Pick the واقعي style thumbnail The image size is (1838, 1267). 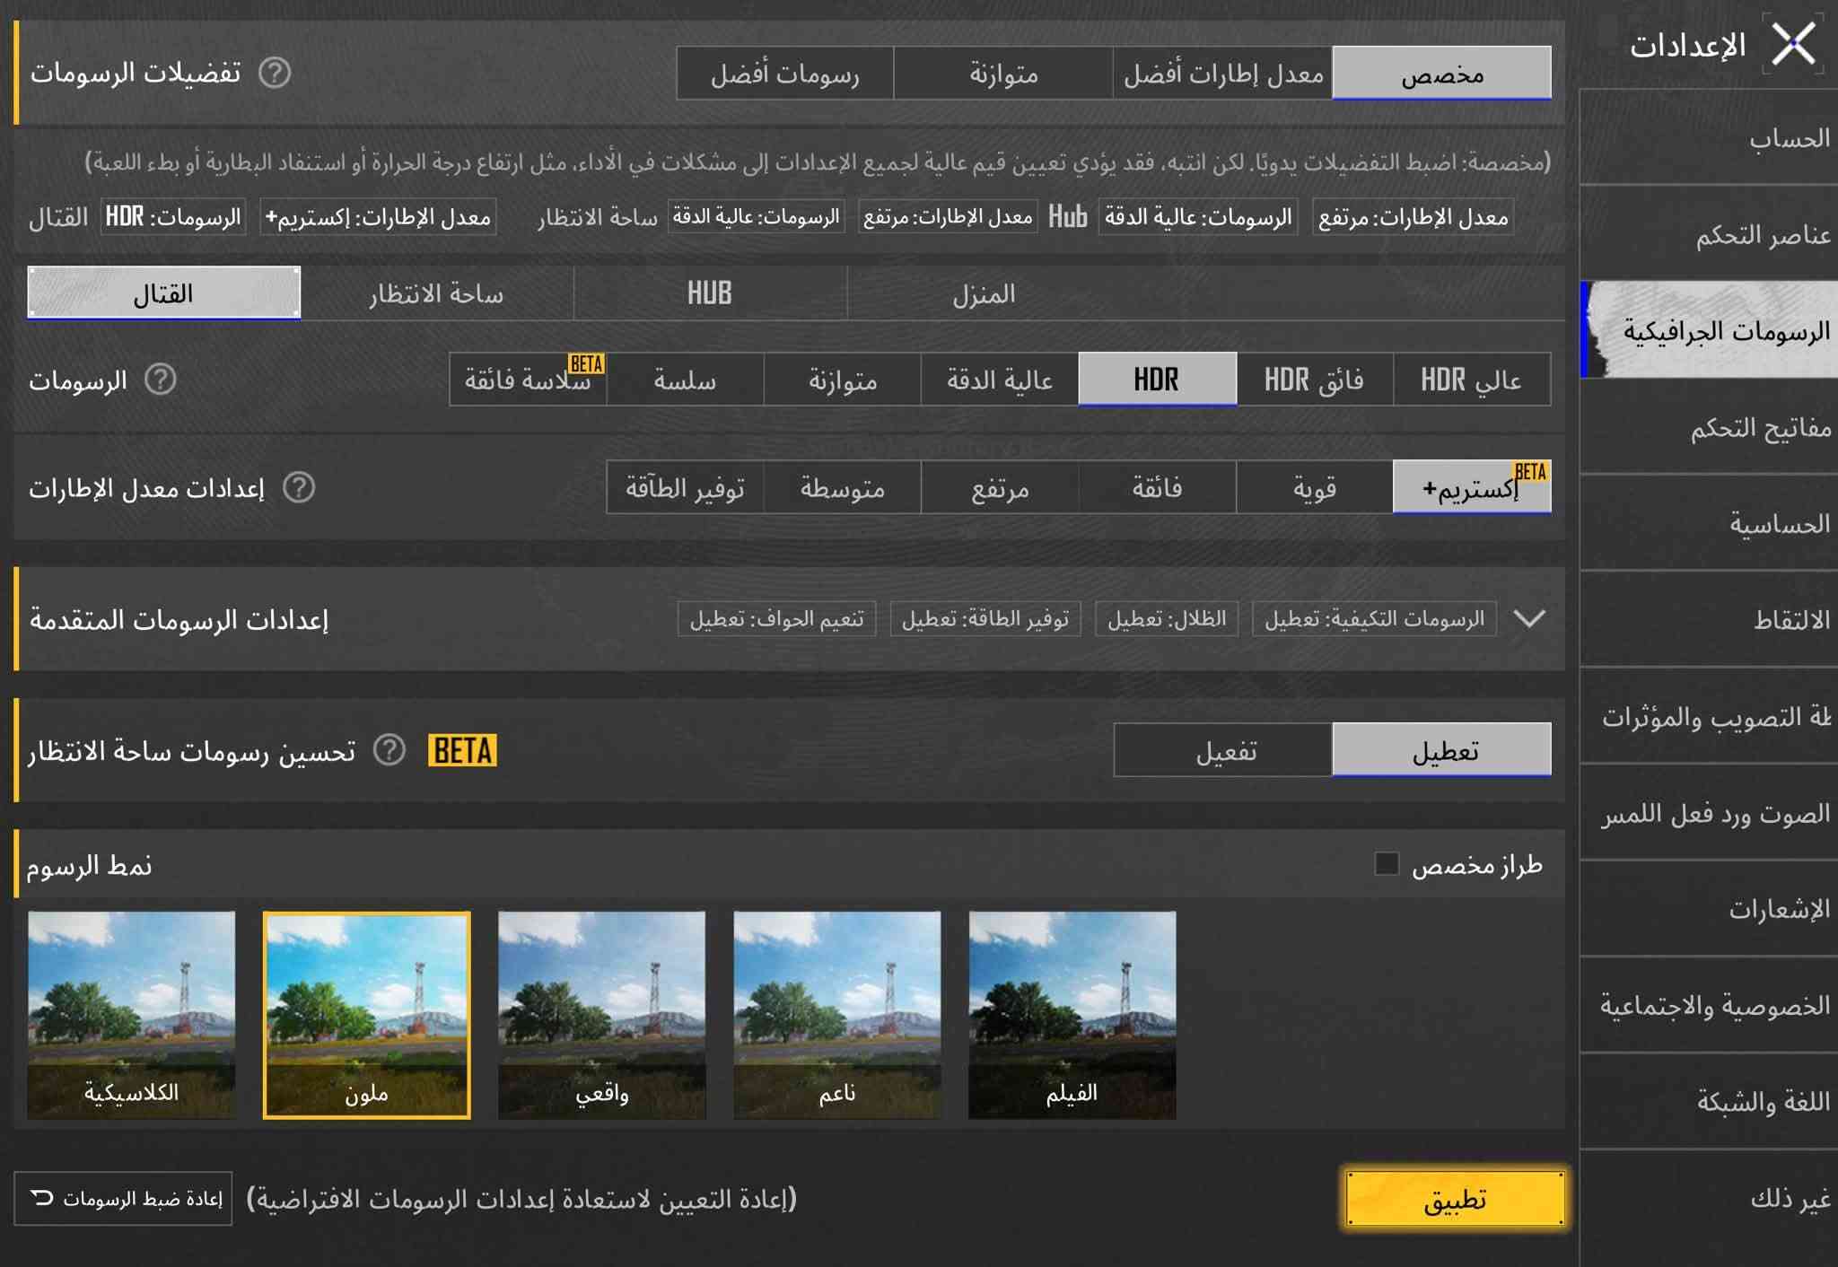point(602,1015)
